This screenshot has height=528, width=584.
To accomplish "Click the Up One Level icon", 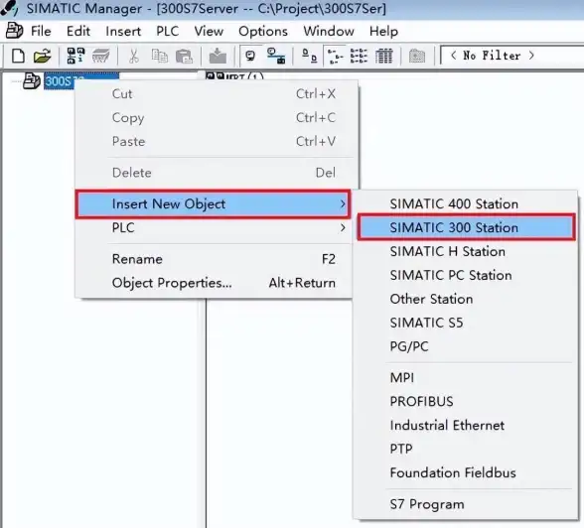I will click(x=417, y=56).
